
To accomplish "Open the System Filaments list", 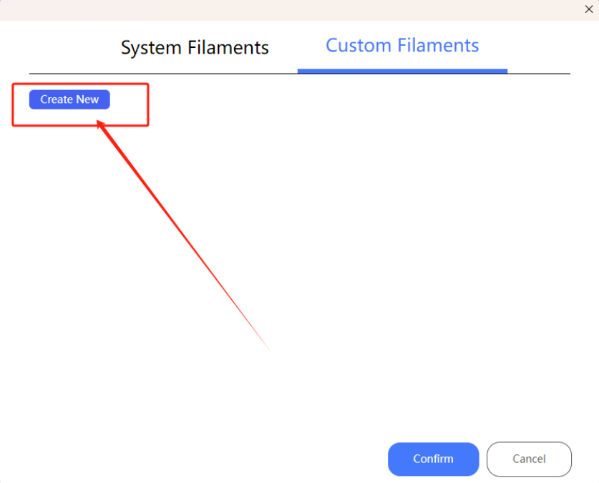I will click(x=195, y=48).
